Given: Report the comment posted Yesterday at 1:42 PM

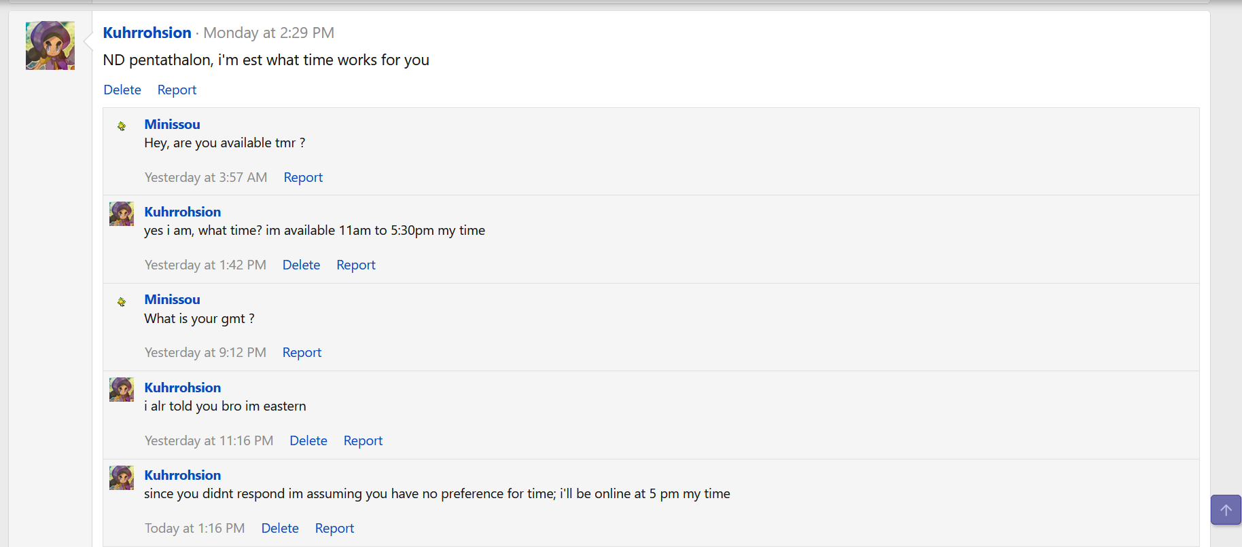Looking at the screenshot, I should click(355, 265).
